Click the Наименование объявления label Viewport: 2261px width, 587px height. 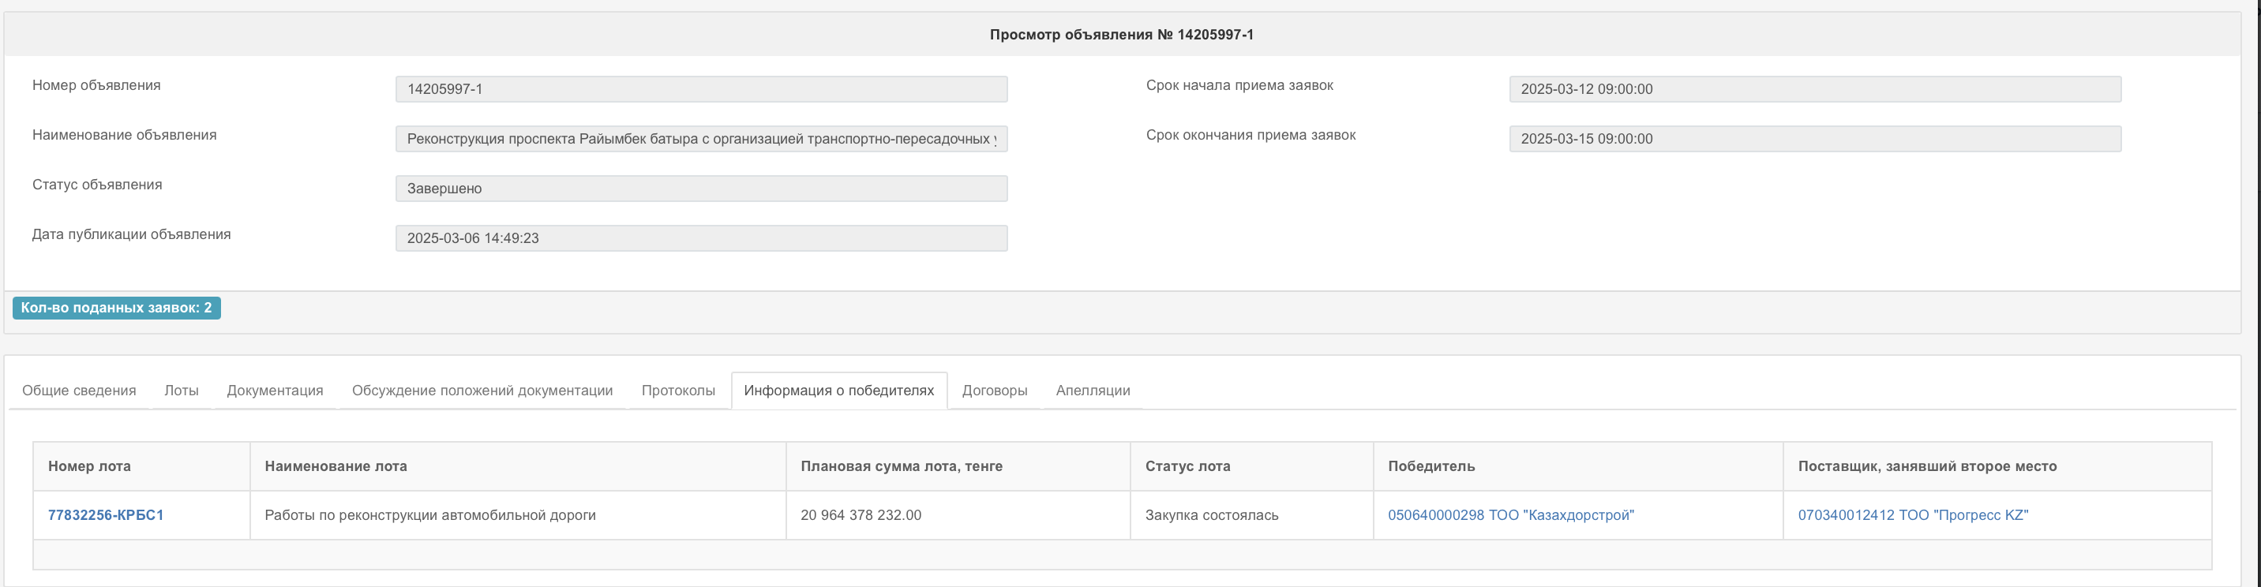125,135
